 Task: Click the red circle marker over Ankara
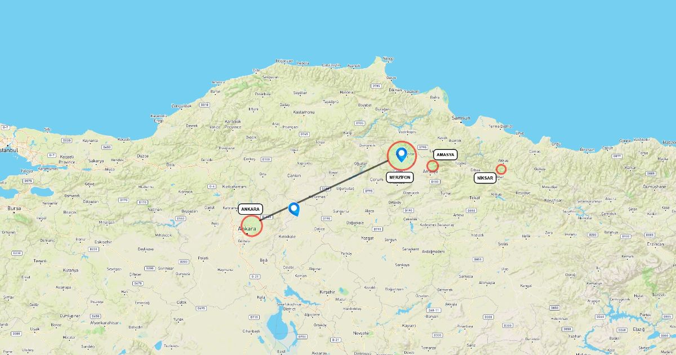252,225
